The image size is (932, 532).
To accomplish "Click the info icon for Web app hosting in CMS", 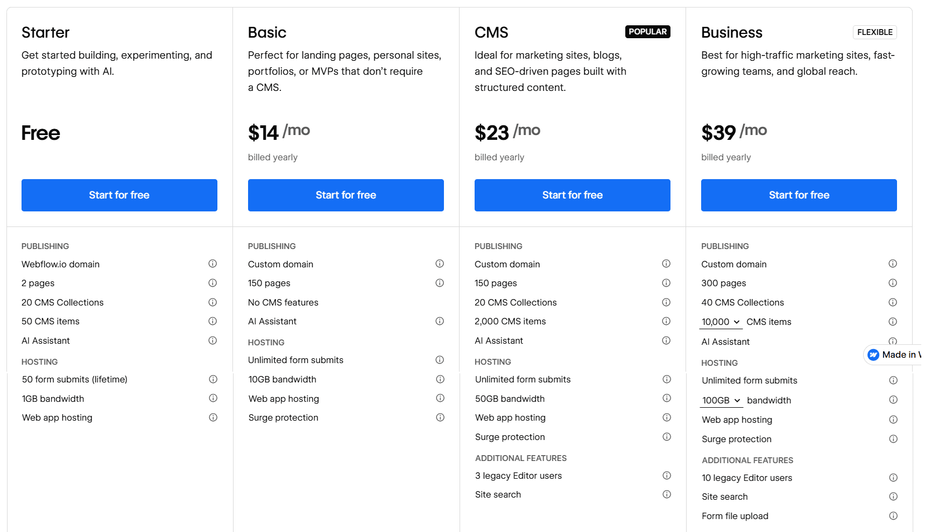I will pyautogui.click(x=666, y=417).
